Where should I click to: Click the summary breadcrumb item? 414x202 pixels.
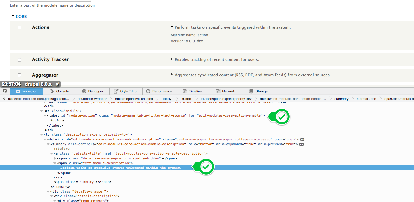pyautogui.click(x=341, y=98)
